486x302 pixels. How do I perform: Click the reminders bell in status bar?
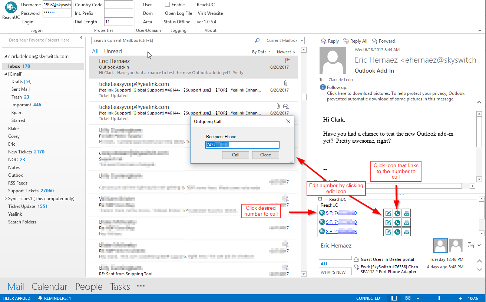[40, 298]
